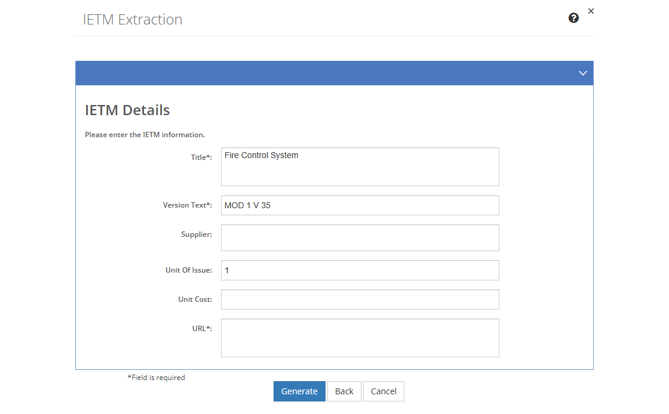
Task: Select the Version Text field
Action: point(360,205)
